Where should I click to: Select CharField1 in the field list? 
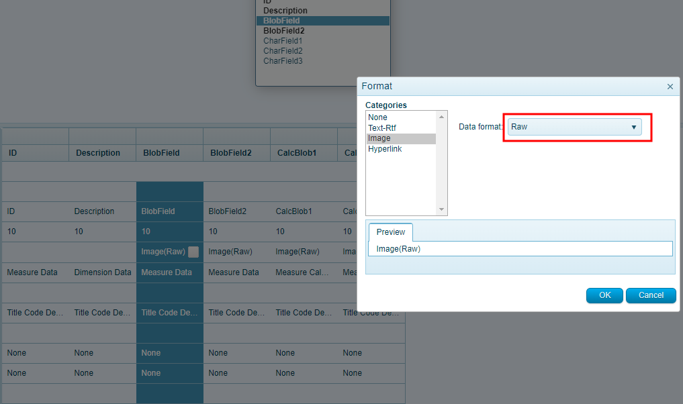tap(283, 41)
